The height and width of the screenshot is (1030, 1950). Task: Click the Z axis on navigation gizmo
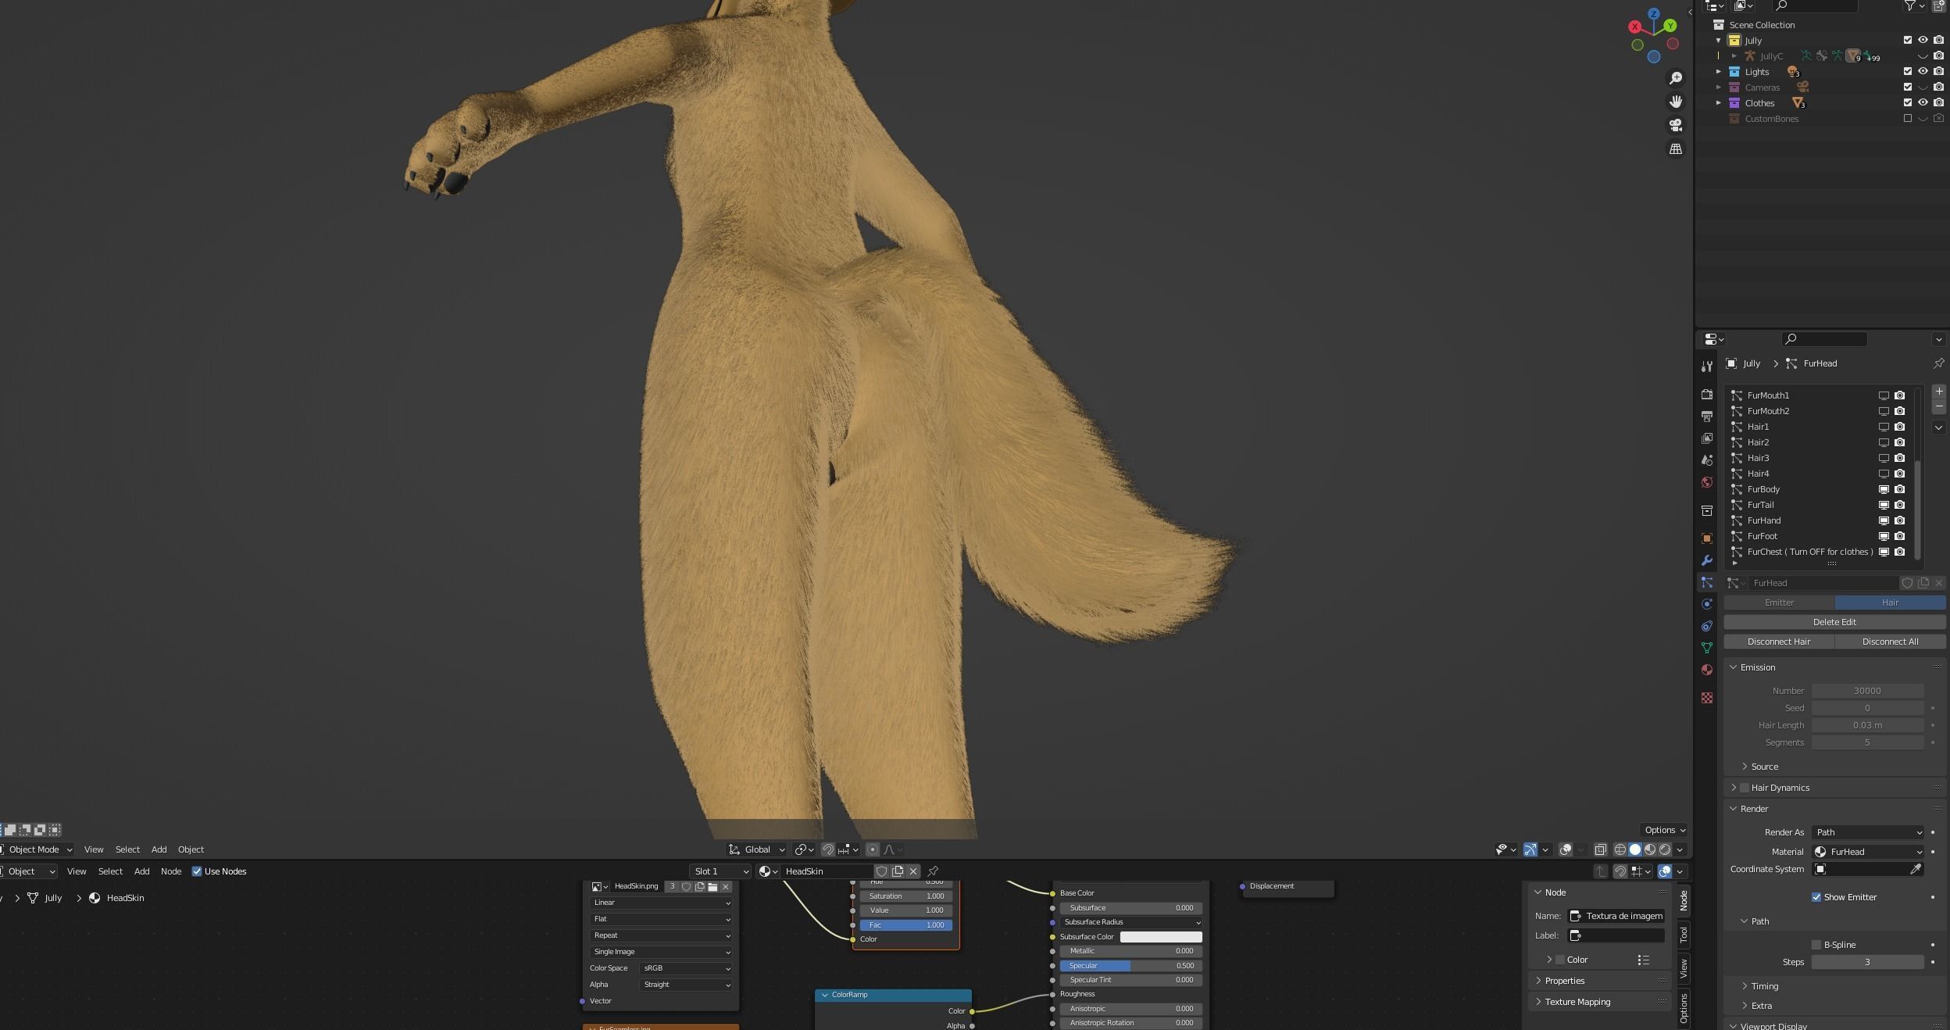[x=1654, y=13]
